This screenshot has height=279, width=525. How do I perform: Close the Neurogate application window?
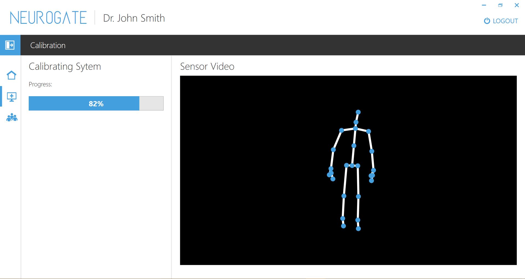[x=517, y=5]
